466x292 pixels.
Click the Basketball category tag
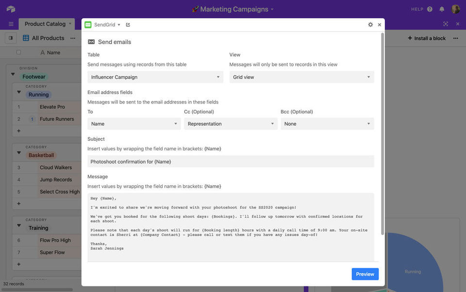click(x=41, y=155)
